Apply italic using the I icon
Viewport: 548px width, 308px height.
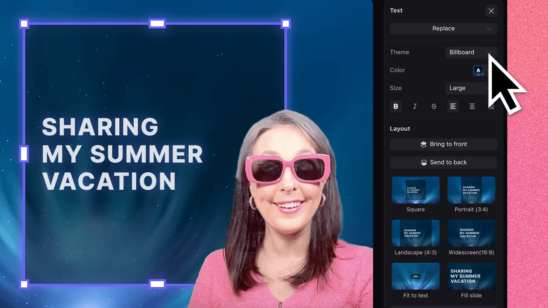click(415, 106)
